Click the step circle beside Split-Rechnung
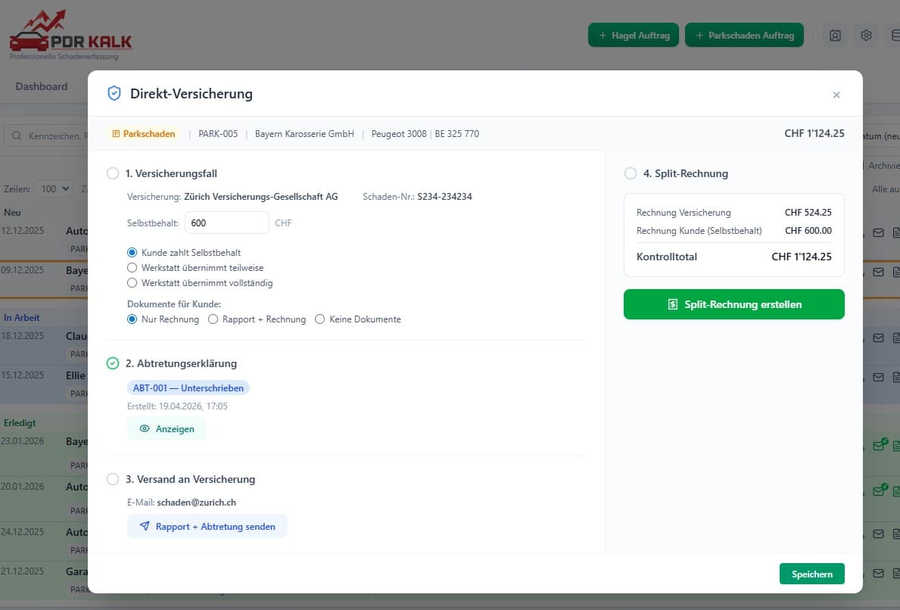Screen dimensions: 900x610 pyautogui.click(x=631, y=173)
